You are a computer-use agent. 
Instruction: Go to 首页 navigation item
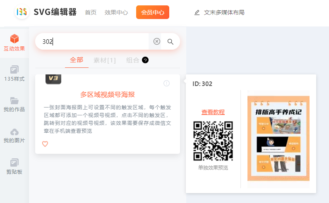click(91, 12)
